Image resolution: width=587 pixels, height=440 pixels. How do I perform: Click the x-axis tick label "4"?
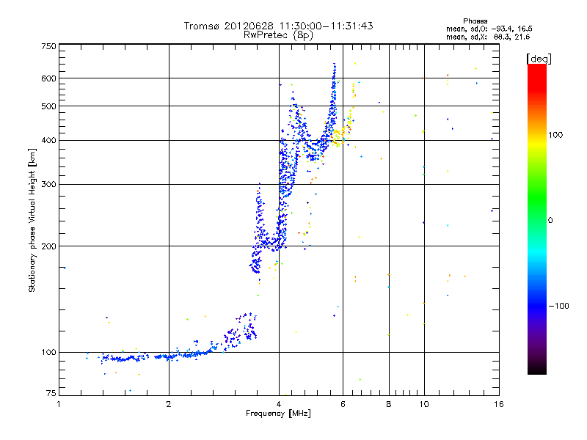point(279,404)
